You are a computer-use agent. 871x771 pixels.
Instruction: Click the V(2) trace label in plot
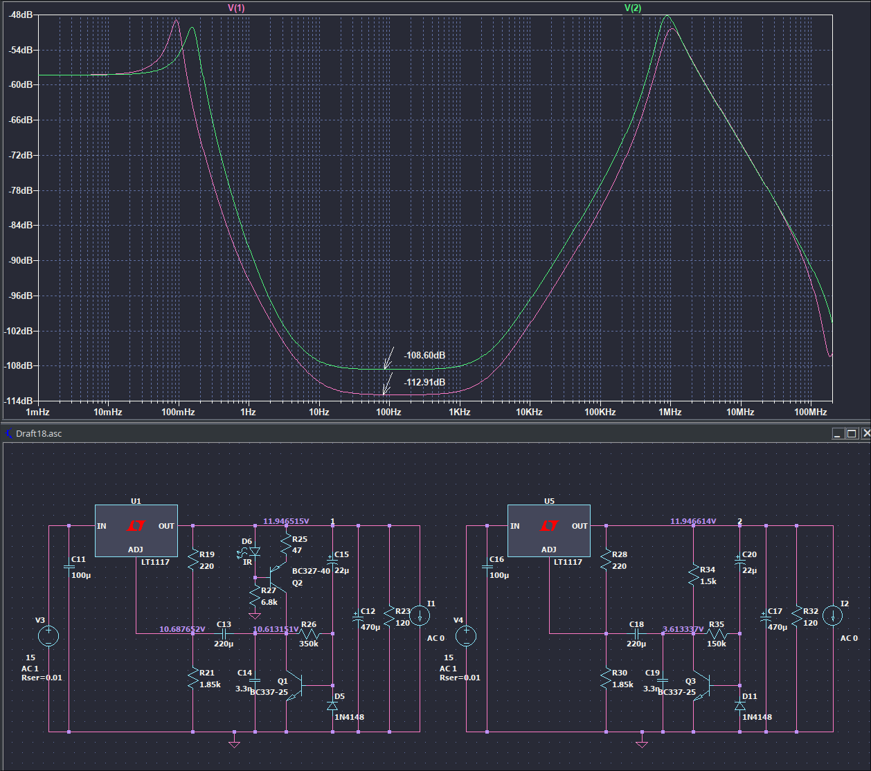coord(632,8)
